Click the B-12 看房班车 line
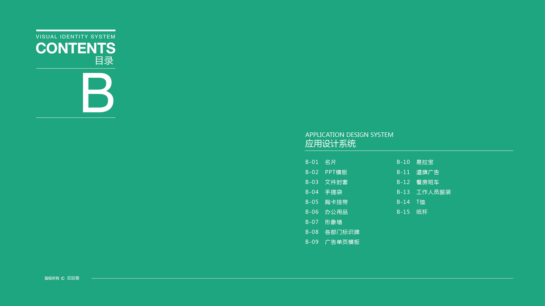 point(418,182)
